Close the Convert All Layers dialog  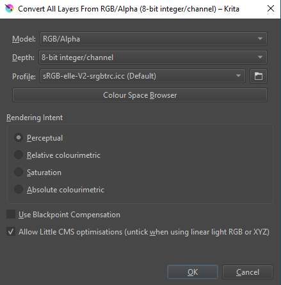(x=271, y=9)
